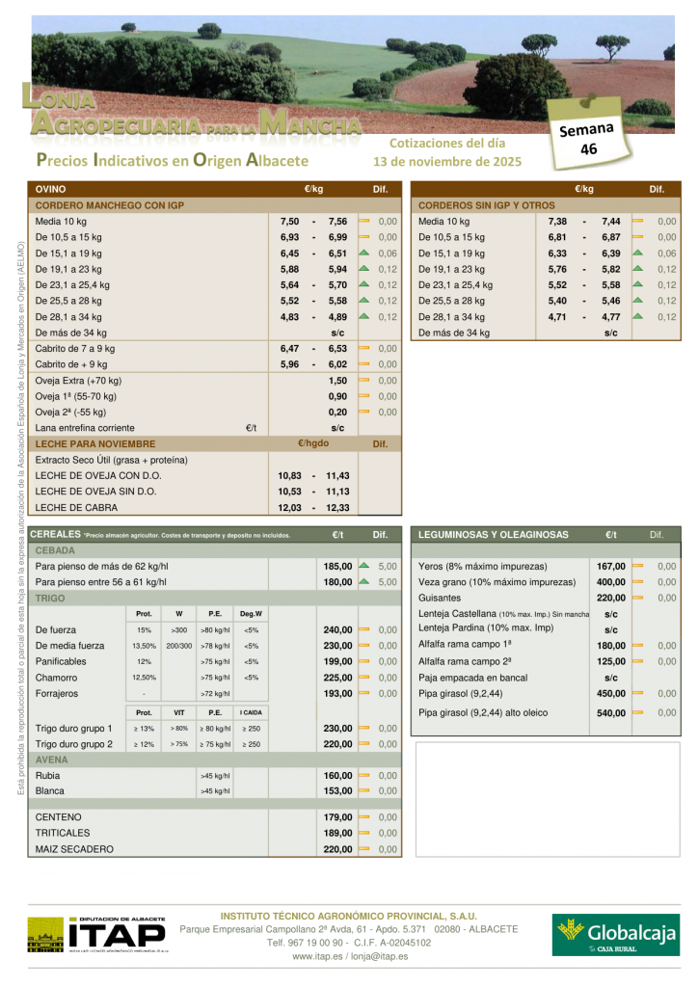Click green up arrow for Cebada más de 62 kg/hl
Image resolution: width=698 pixels, height=987 pixels.
point(364,567)
